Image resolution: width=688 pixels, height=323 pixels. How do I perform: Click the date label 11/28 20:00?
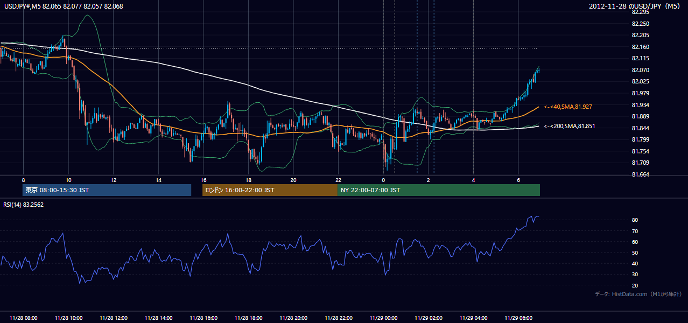tap(293, 318)
